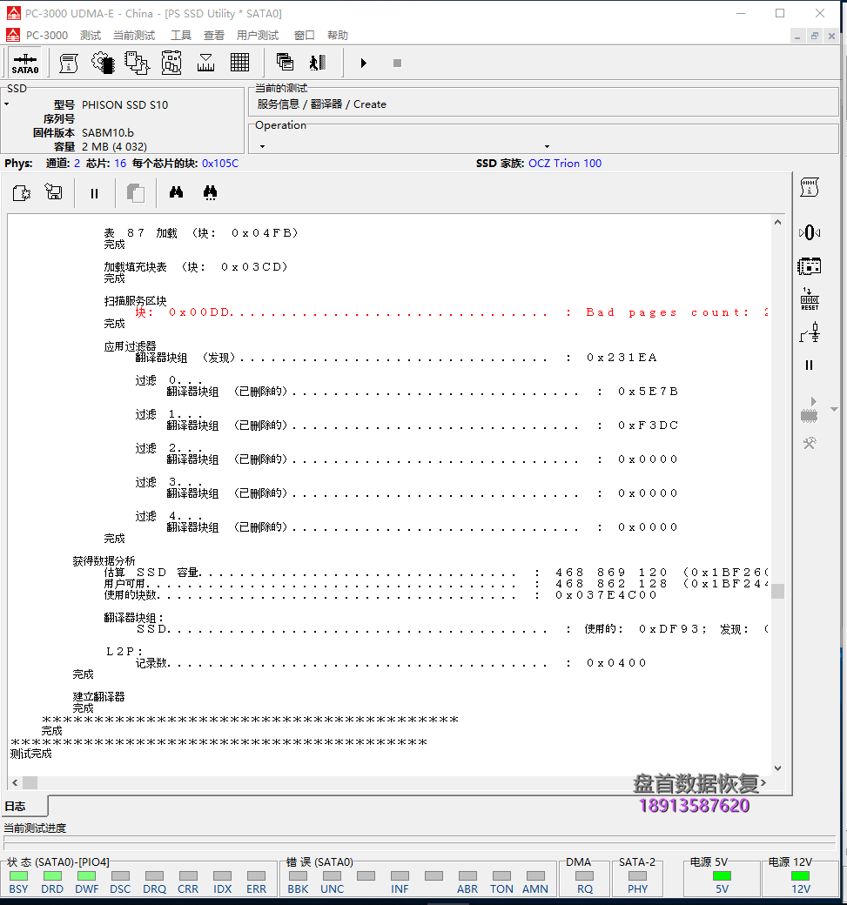The width and height of the screenshot is (847, 905).
Task: Open the grid sector table icon
Action: (x=239, y=63)
